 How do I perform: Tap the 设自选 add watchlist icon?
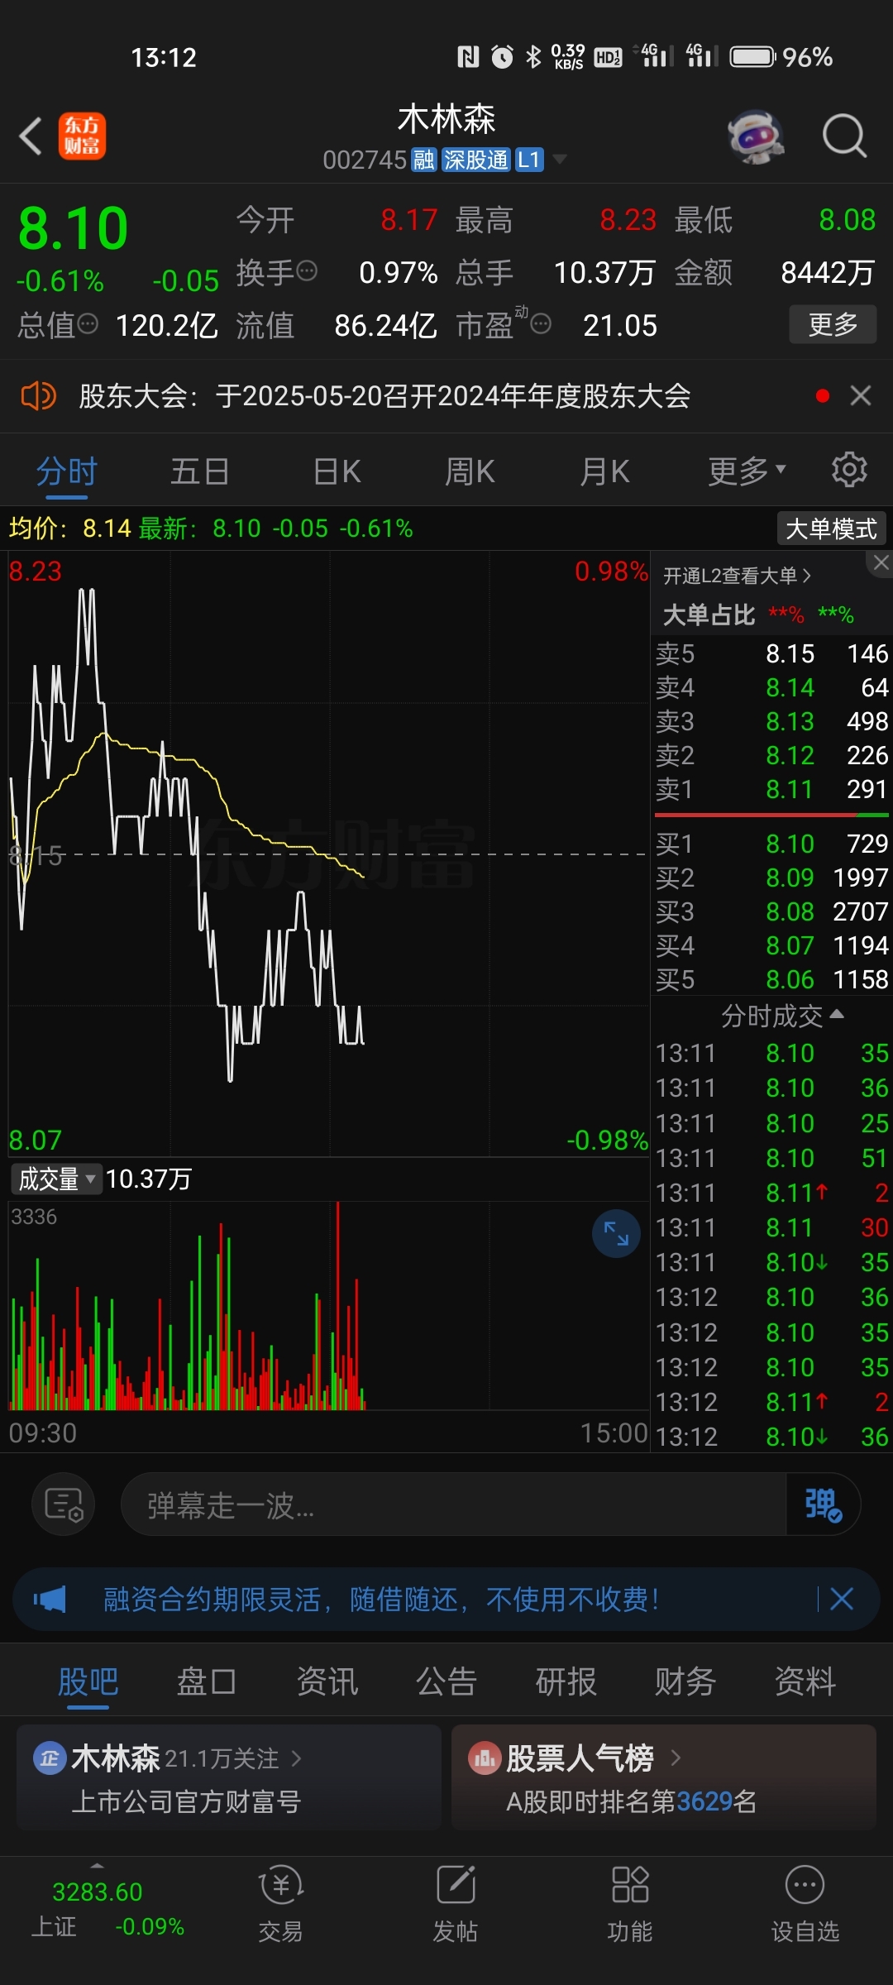(x=805, y=1886)
